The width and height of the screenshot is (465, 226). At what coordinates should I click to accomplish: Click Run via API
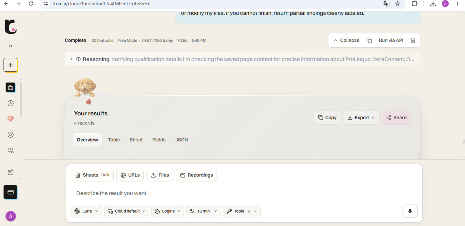click(391, 40)
